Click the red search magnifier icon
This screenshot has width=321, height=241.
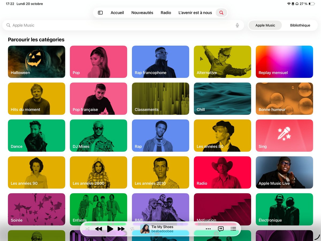coord(221,13)
